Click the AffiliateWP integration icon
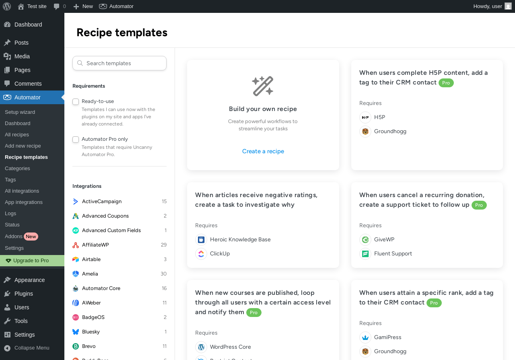 tap(76, 245)
